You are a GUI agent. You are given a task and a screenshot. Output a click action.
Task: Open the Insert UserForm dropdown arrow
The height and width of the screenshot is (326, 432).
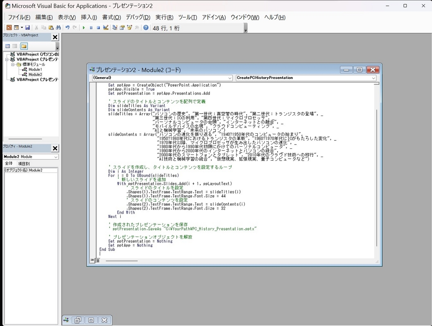[x=22, y=27]
